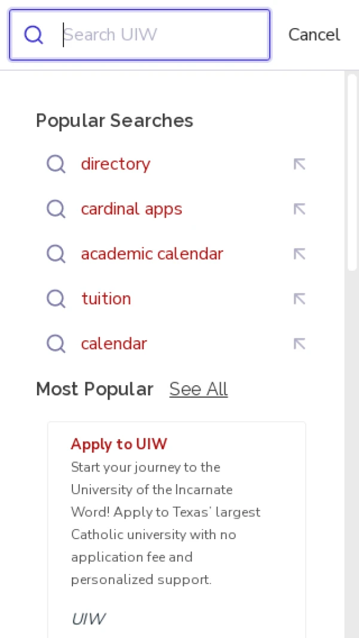
Task: Cancel the search overlay
Action: tap(314, 35)
